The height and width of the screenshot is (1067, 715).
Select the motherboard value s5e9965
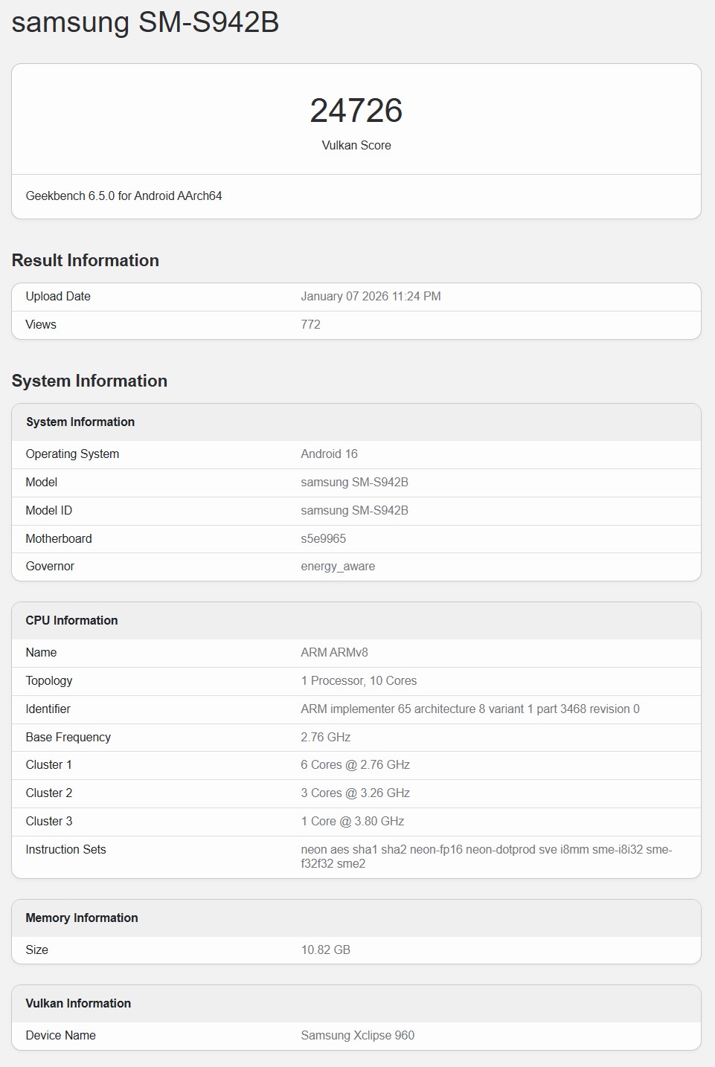(323, 539)
